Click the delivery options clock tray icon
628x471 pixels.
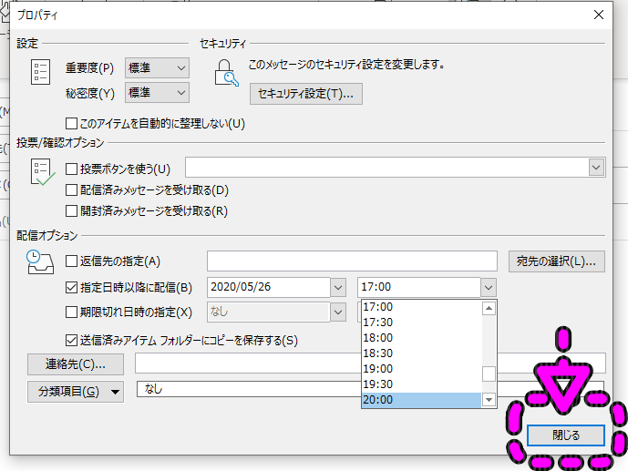40,262
